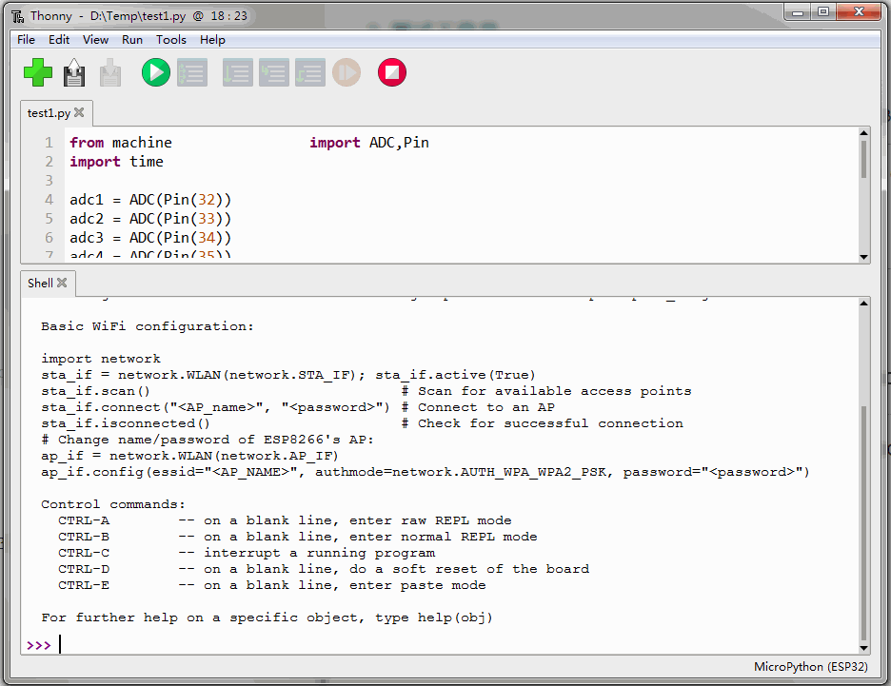Click the CTRL-C interrupt program line
The height and width of the screenshot is (686, 891).
(x=247, y=553)
